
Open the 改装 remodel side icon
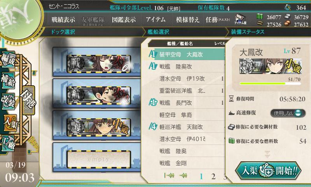point(8,101)
